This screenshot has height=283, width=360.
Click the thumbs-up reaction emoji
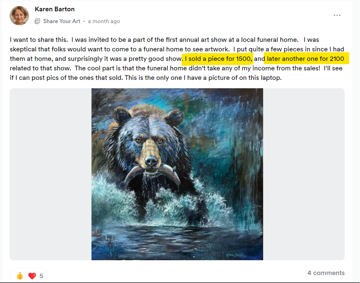click(x=20, y=276)
